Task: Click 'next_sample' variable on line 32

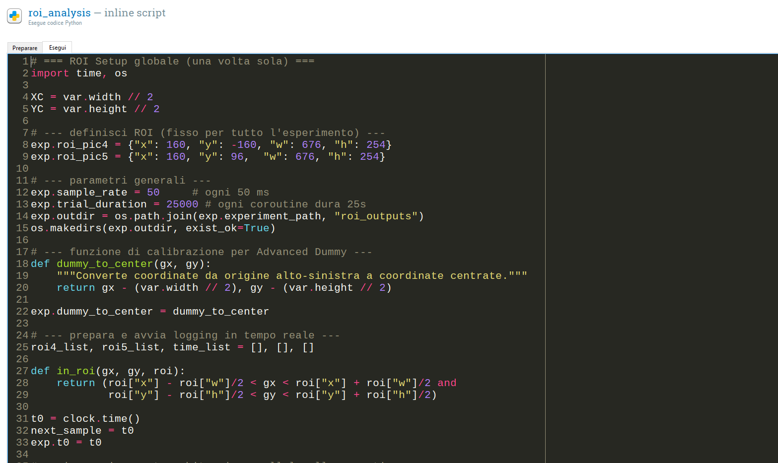Action: [x=66, y=431]
